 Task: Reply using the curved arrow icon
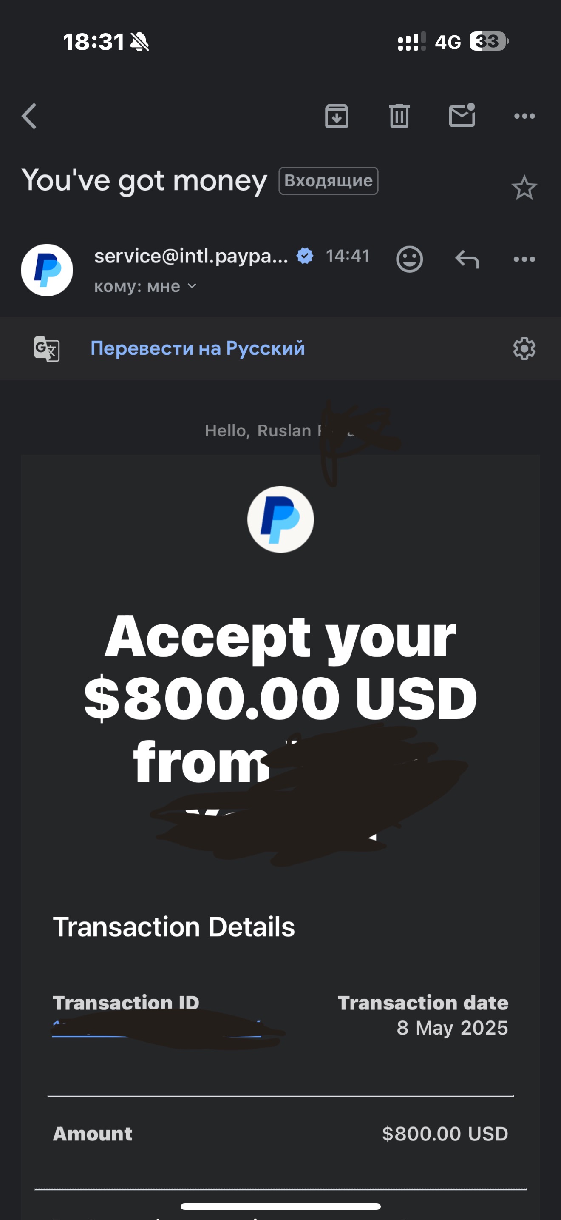tap(467, 259)
